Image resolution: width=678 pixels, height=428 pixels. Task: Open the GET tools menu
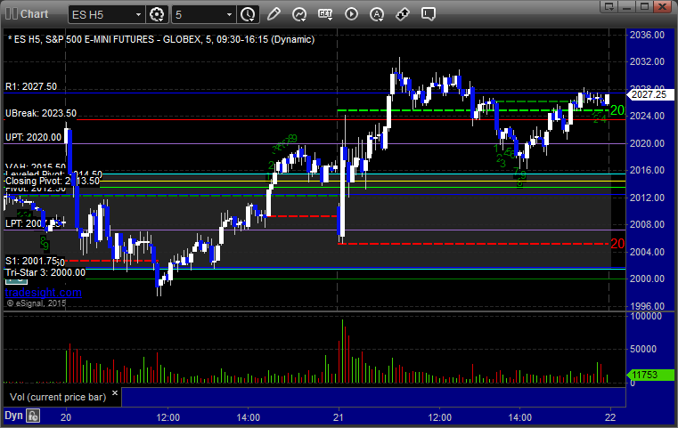coord(325,14)
